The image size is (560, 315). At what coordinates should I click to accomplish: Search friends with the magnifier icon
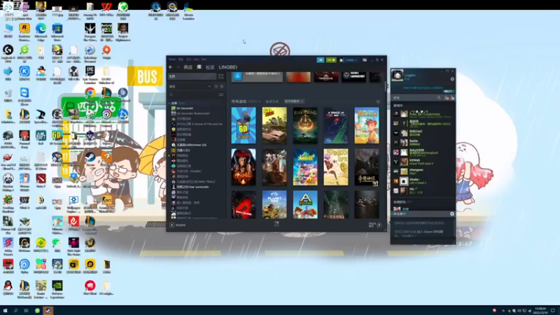point(439,98)
